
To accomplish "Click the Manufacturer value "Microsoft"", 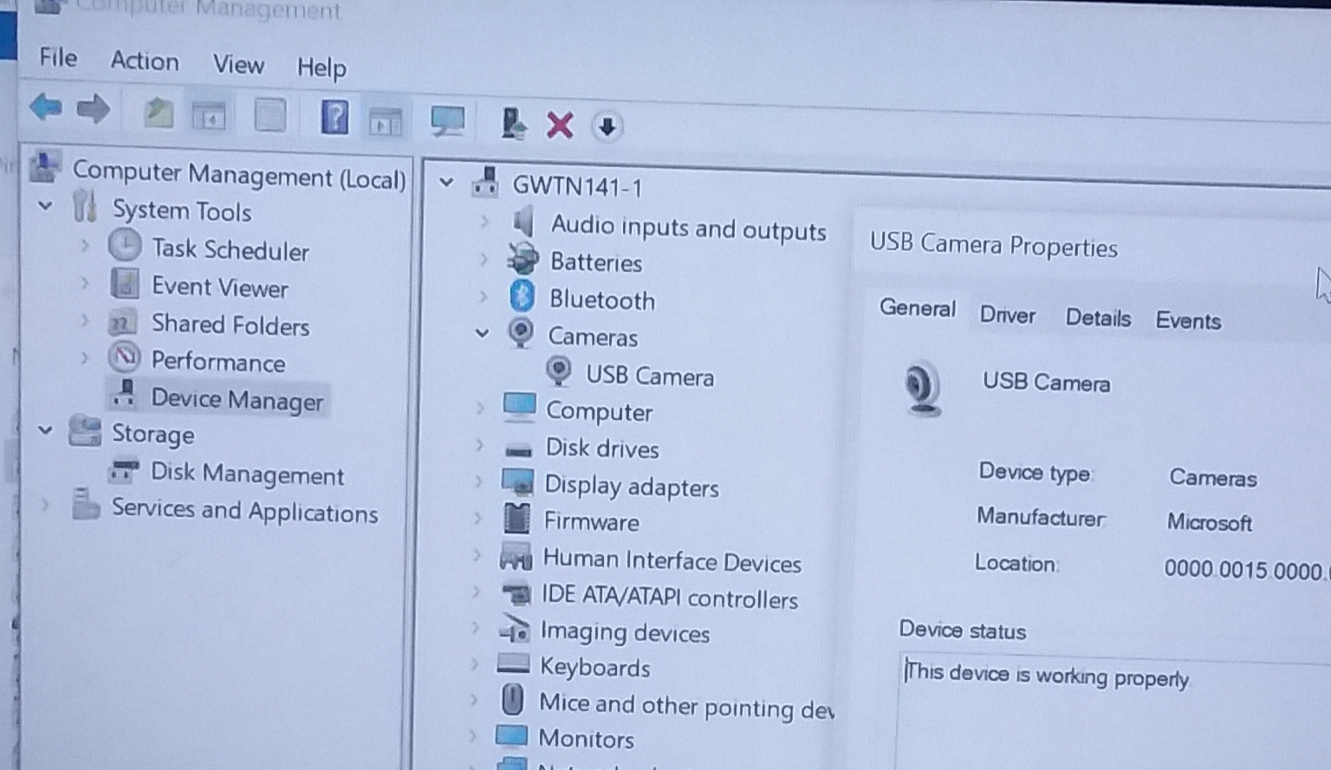I will (1209, 522).
